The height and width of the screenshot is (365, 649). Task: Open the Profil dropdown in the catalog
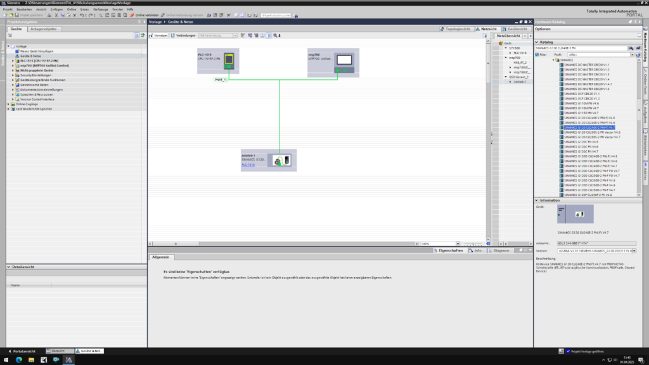pyautogui.click(x=632, y=54)
